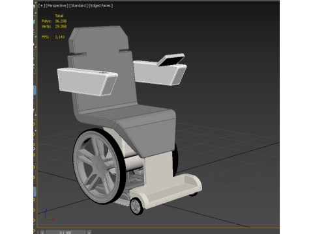The width and height of the screenshot is (313, 234).
Task: Open the Edged Faces per-view menu
Action: coord(100,6)
